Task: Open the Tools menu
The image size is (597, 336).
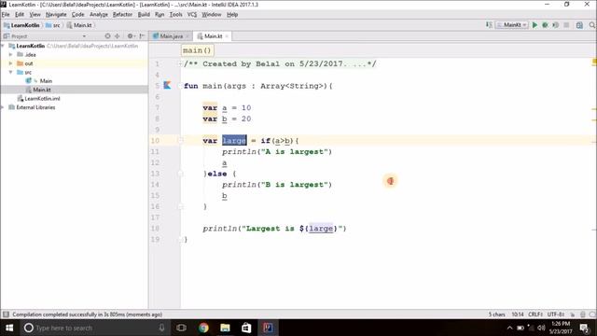Action: pos(175,15)
